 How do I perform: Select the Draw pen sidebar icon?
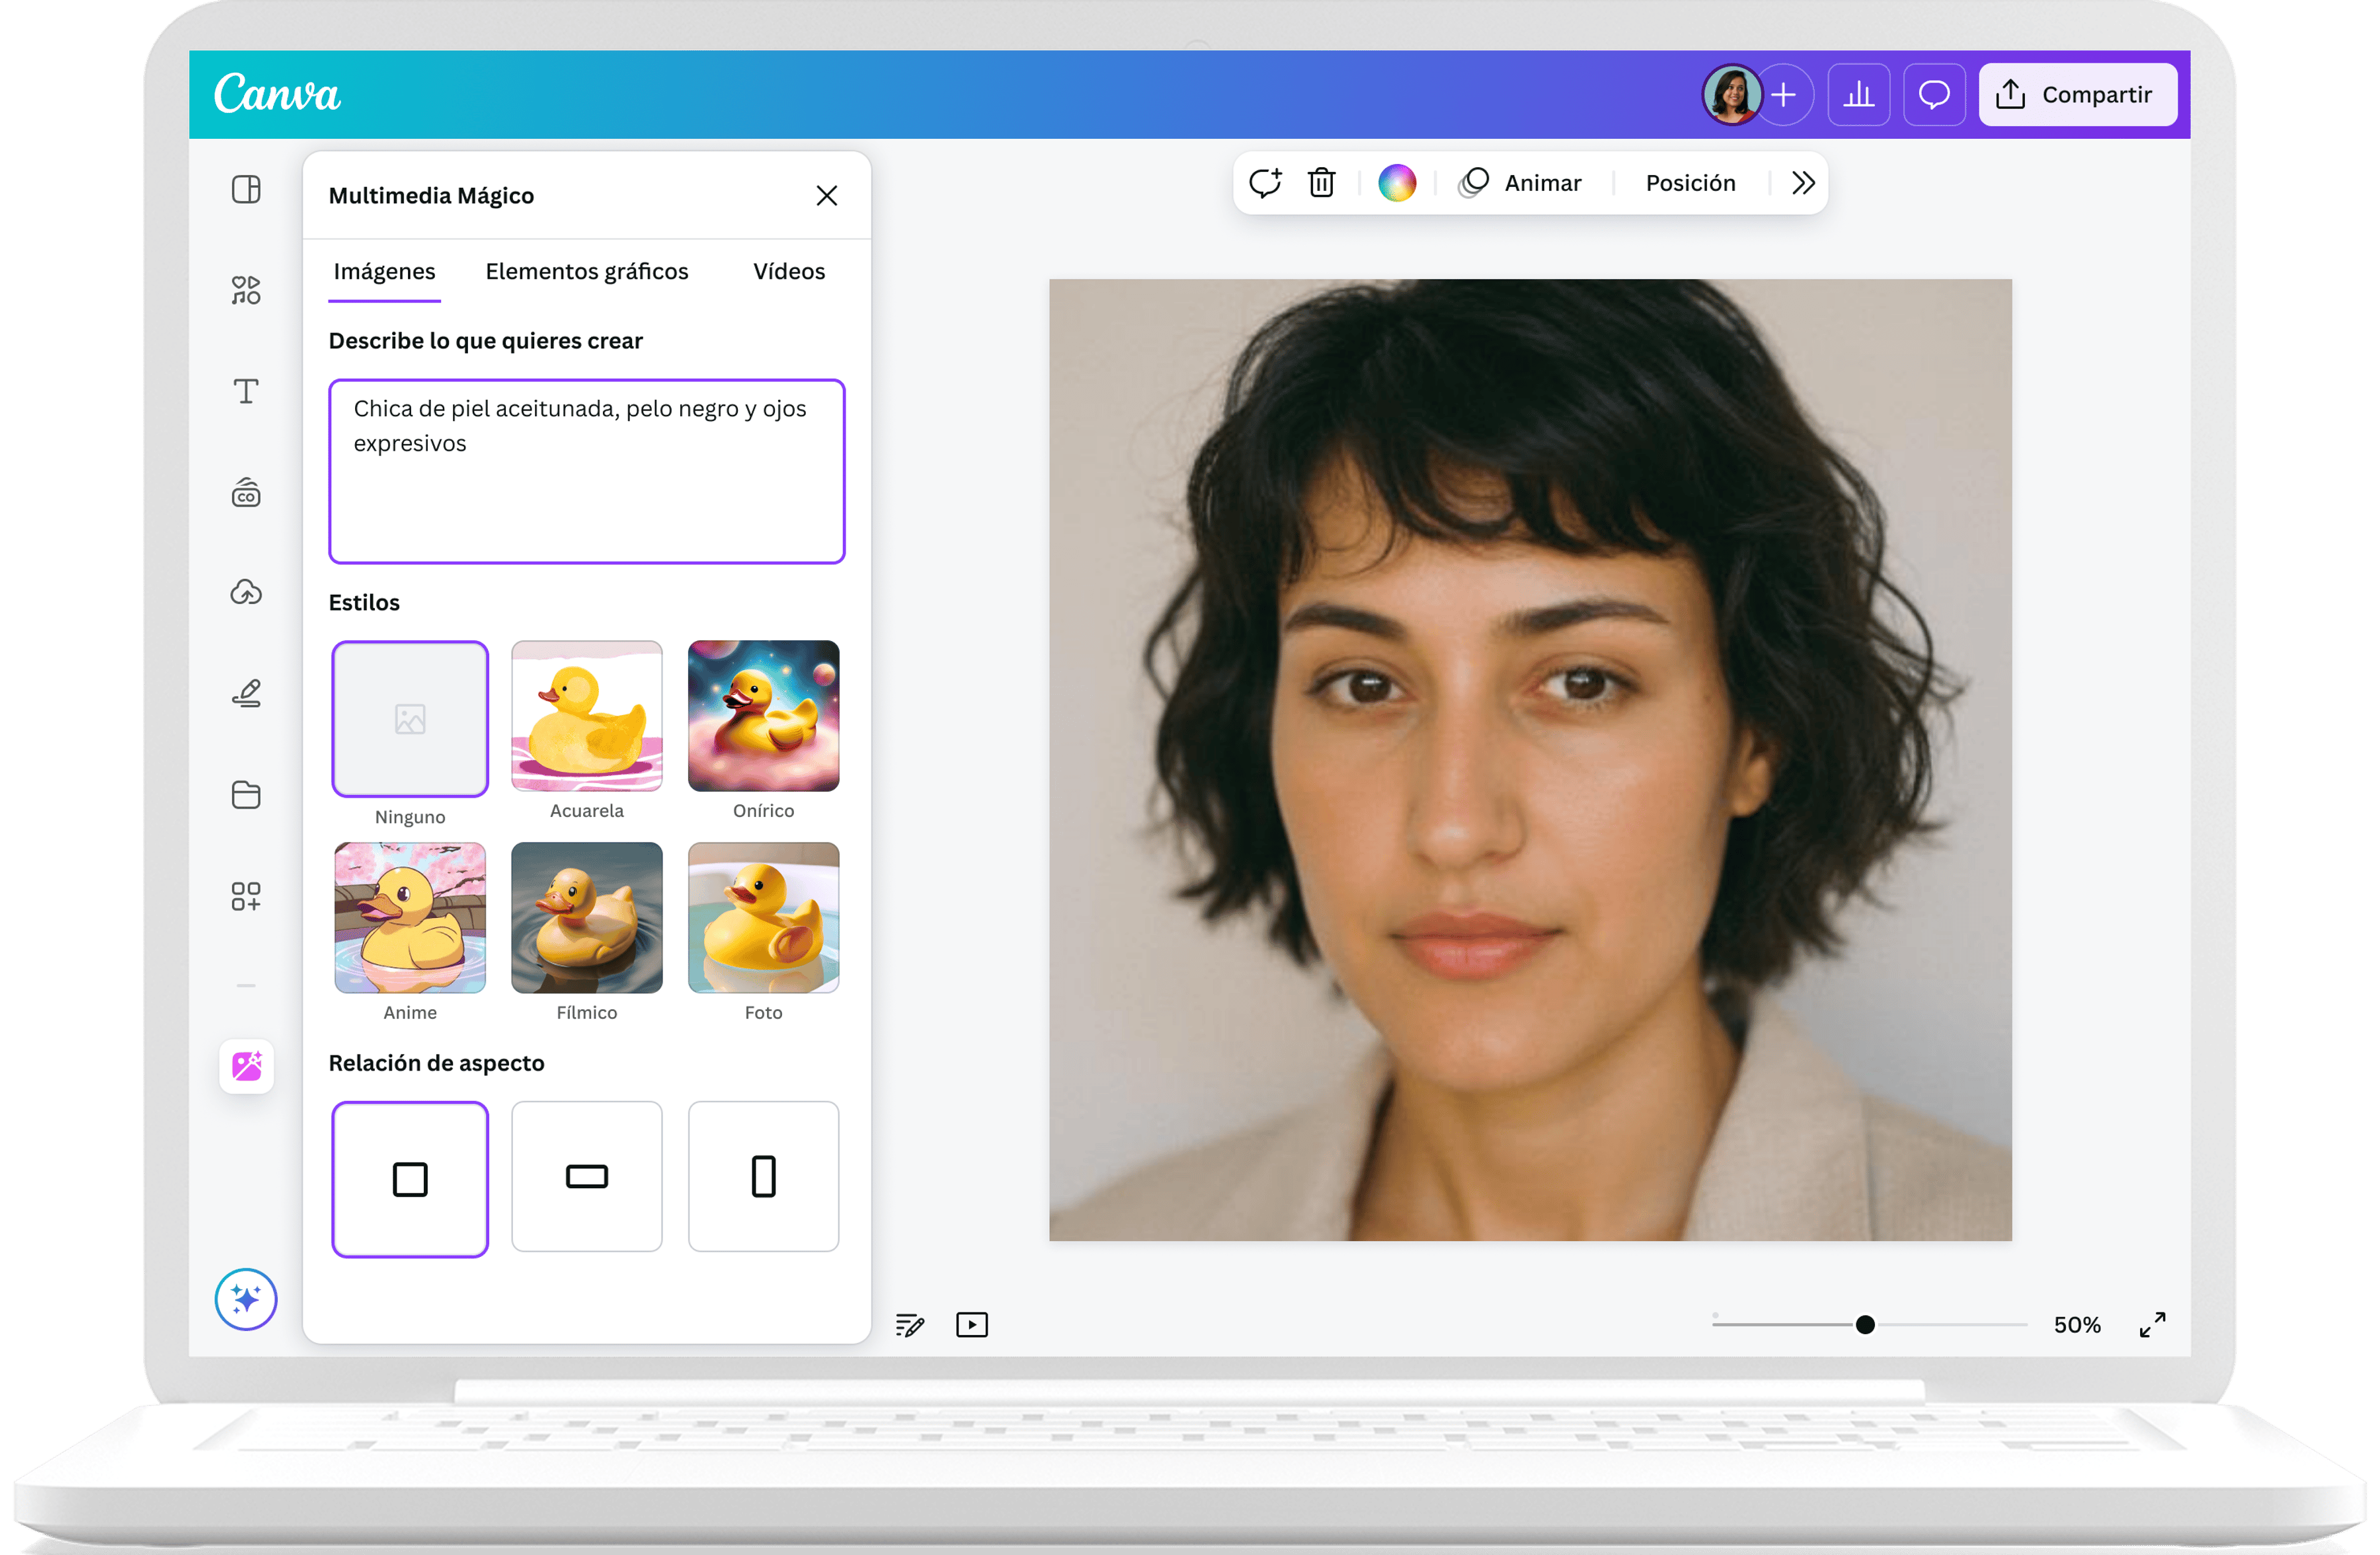point(246,693)
